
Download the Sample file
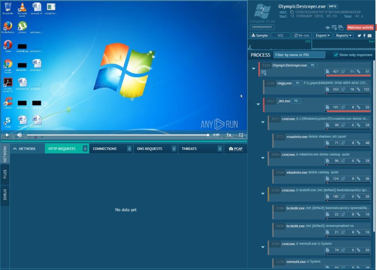[x=260, y=35]
